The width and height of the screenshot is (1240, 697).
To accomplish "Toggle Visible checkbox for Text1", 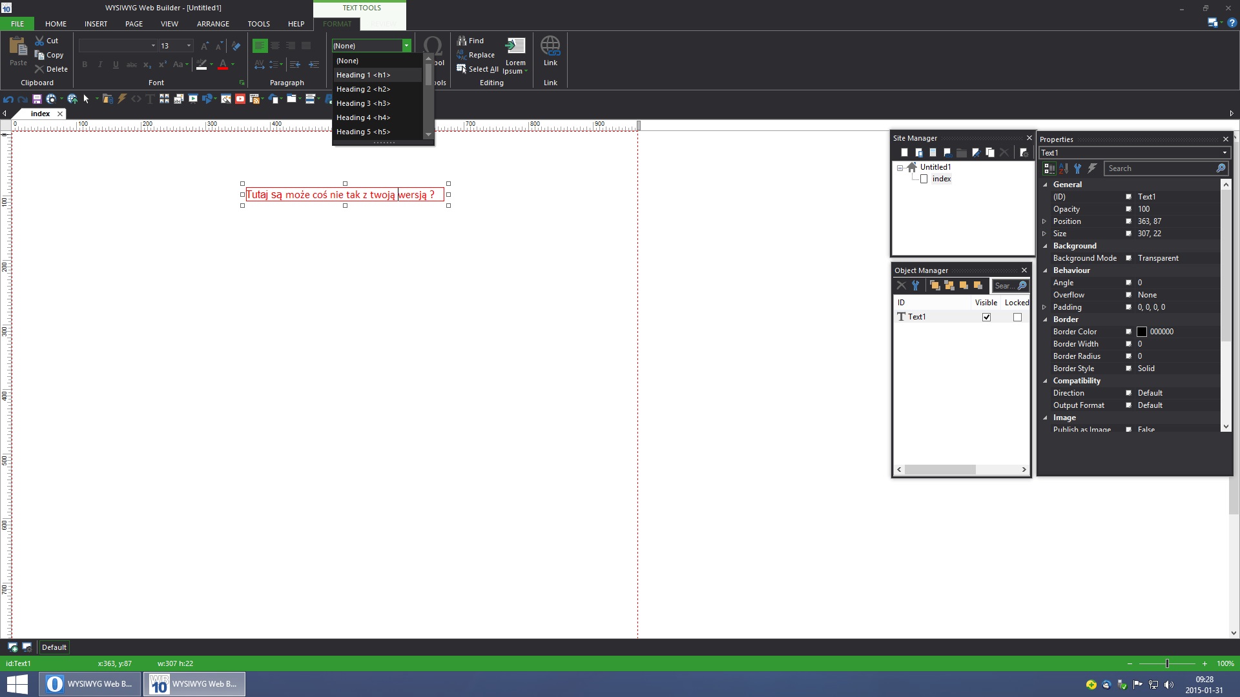I will point(986,318).
